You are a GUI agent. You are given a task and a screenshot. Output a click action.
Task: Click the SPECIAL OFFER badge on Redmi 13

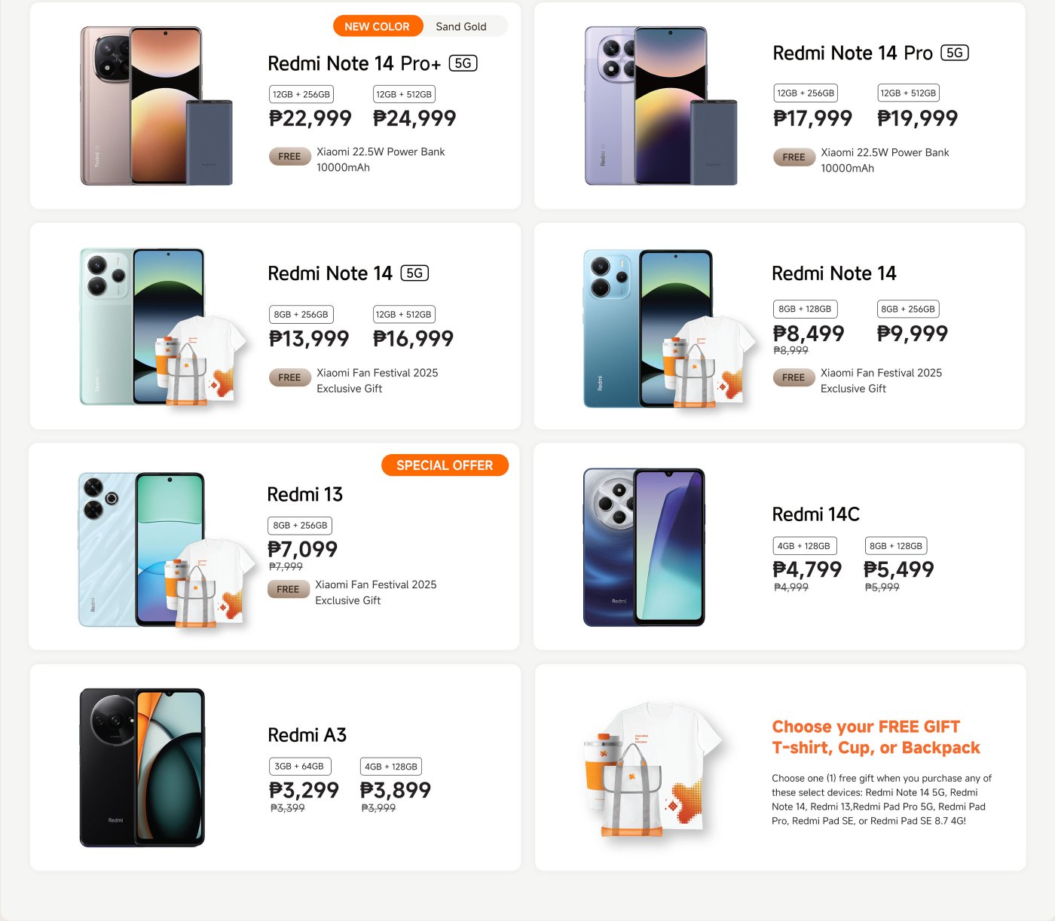[445, 465]
